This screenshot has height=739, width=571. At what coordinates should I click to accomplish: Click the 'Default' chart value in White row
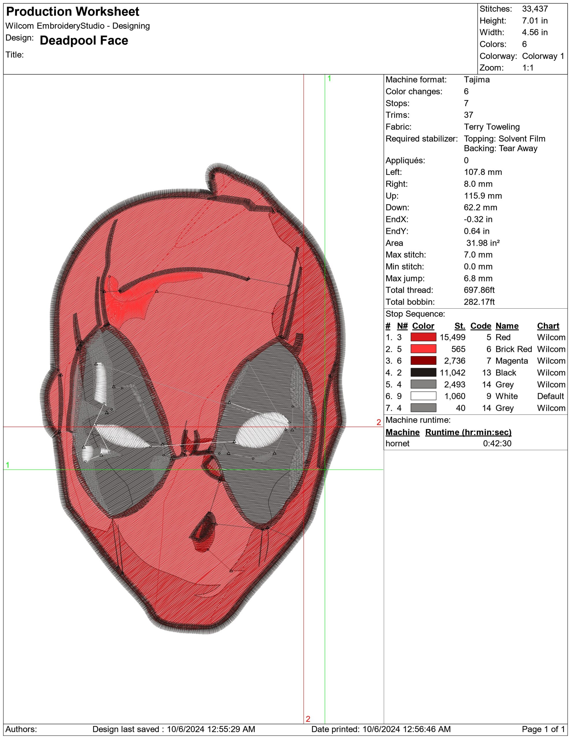[x=551, y=396]
